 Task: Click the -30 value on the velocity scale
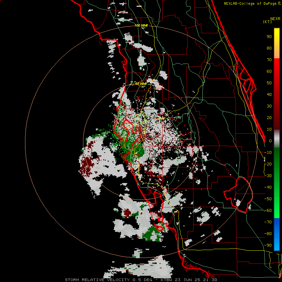[268, 176]
